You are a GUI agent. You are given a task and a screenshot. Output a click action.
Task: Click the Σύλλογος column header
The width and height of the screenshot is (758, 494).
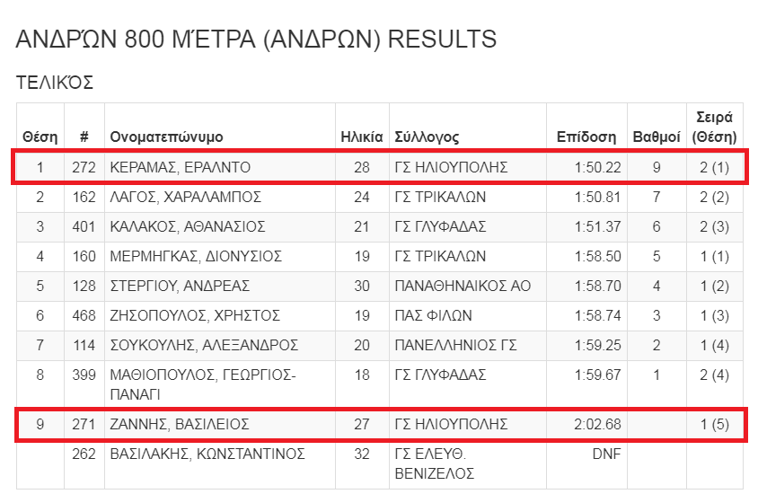(427, 137)
